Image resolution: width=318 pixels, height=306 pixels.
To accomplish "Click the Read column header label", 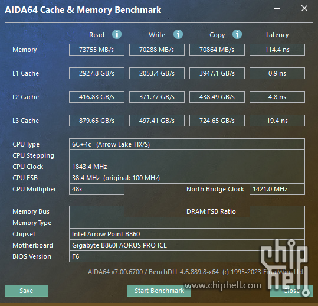I will (x=97, y=35).
